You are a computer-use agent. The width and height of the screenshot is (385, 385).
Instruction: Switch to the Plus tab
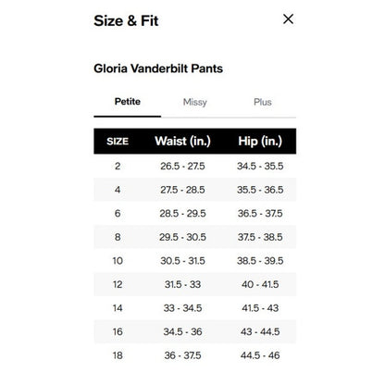(263, 102)
